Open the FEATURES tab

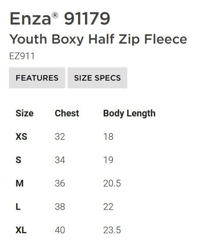click(x=37, y=78)
